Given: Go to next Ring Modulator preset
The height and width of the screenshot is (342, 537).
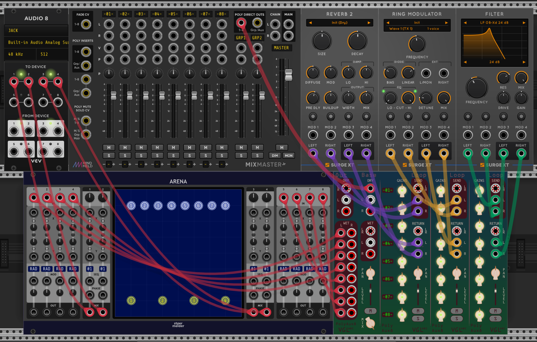Looking at the screenshot, I should click(x=446, y=23).
